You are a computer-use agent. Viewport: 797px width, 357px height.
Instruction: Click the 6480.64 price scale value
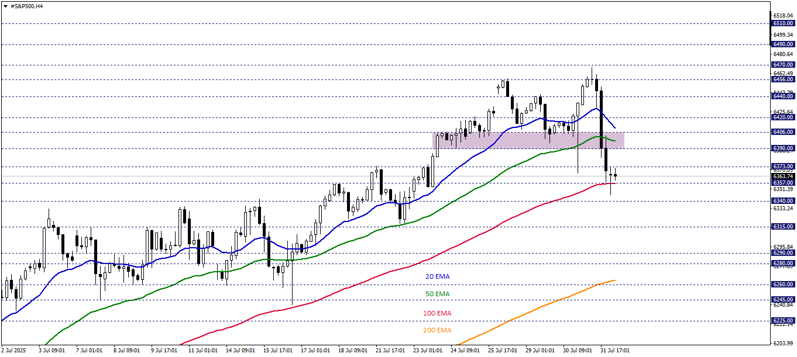point(783,54)
